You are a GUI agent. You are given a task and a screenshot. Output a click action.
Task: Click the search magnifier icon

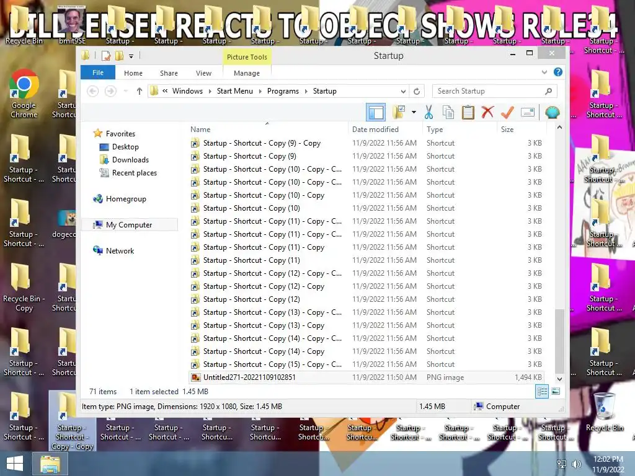click(549, 91)
